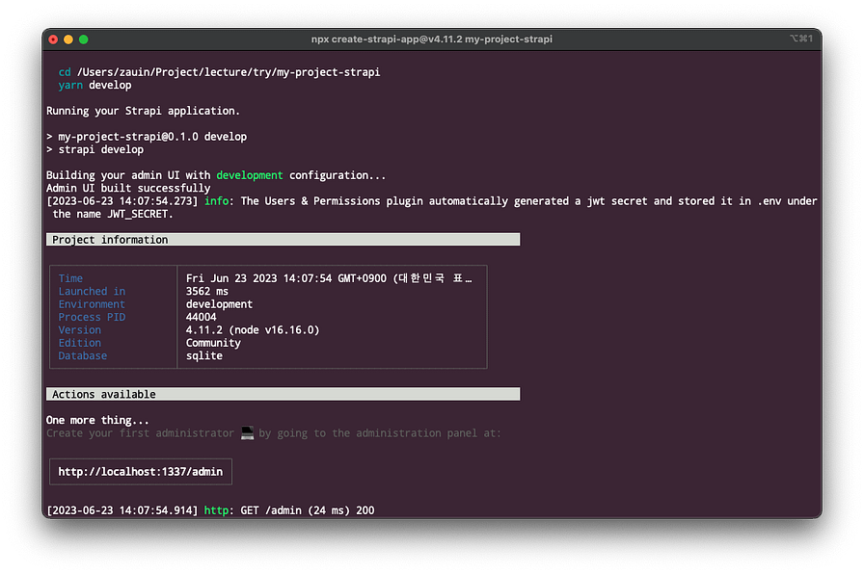Click the timestamp '[2023-06-23 14:07:54.914]'
The height and width of the screenshot is (574, 864).
coord(122,510)
